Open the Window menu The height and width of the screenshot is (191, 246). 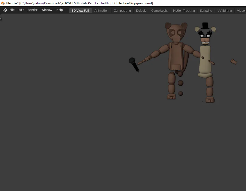pos(46,10)
